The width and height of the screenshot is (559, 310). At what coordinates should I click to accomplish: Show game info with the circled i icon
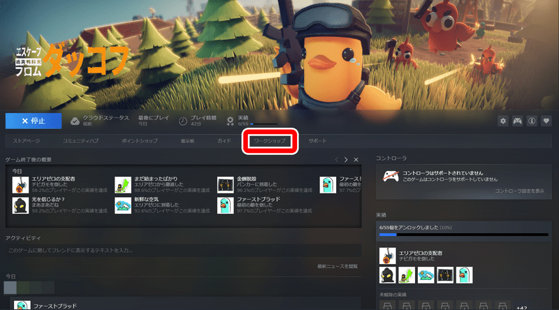[x=532, y=121]
